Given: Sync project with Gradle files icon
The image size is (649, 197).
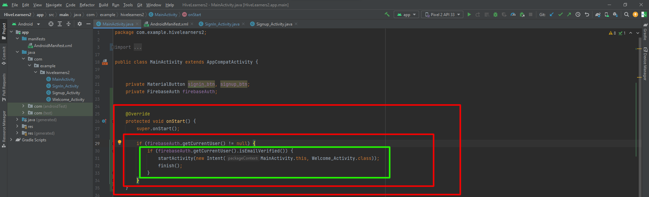Looking at the screenshot, I should pos(598,15).
